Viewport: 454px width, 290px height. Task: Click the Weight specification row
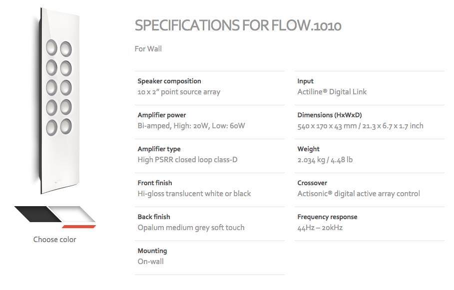click(x=370, y=156)
